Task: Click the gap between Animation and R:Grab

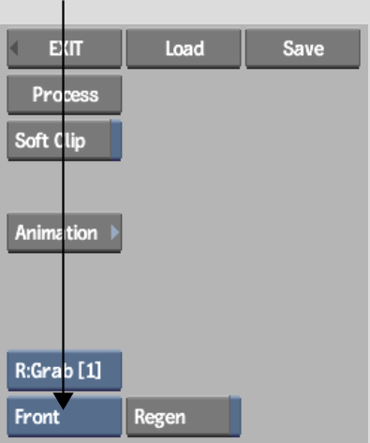Action: pyautogui.click(x=65, y=302)
